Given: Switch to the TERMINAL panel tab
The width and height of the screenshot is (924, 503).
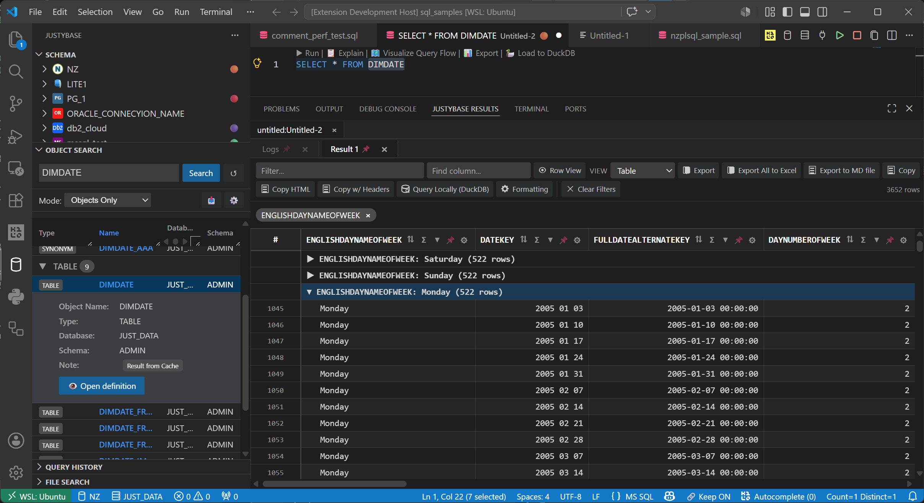Looking at the screenshot, I should coord(531,109).
